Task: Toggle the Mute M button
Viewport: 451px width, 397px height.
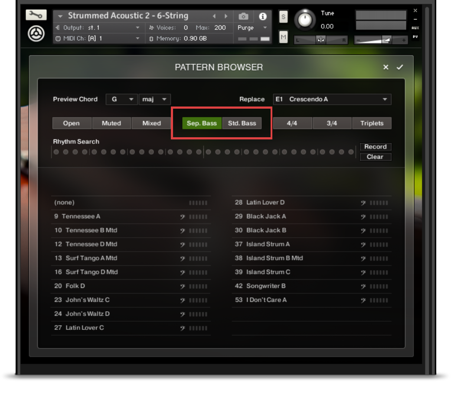Action: click(x=283, y=37)
